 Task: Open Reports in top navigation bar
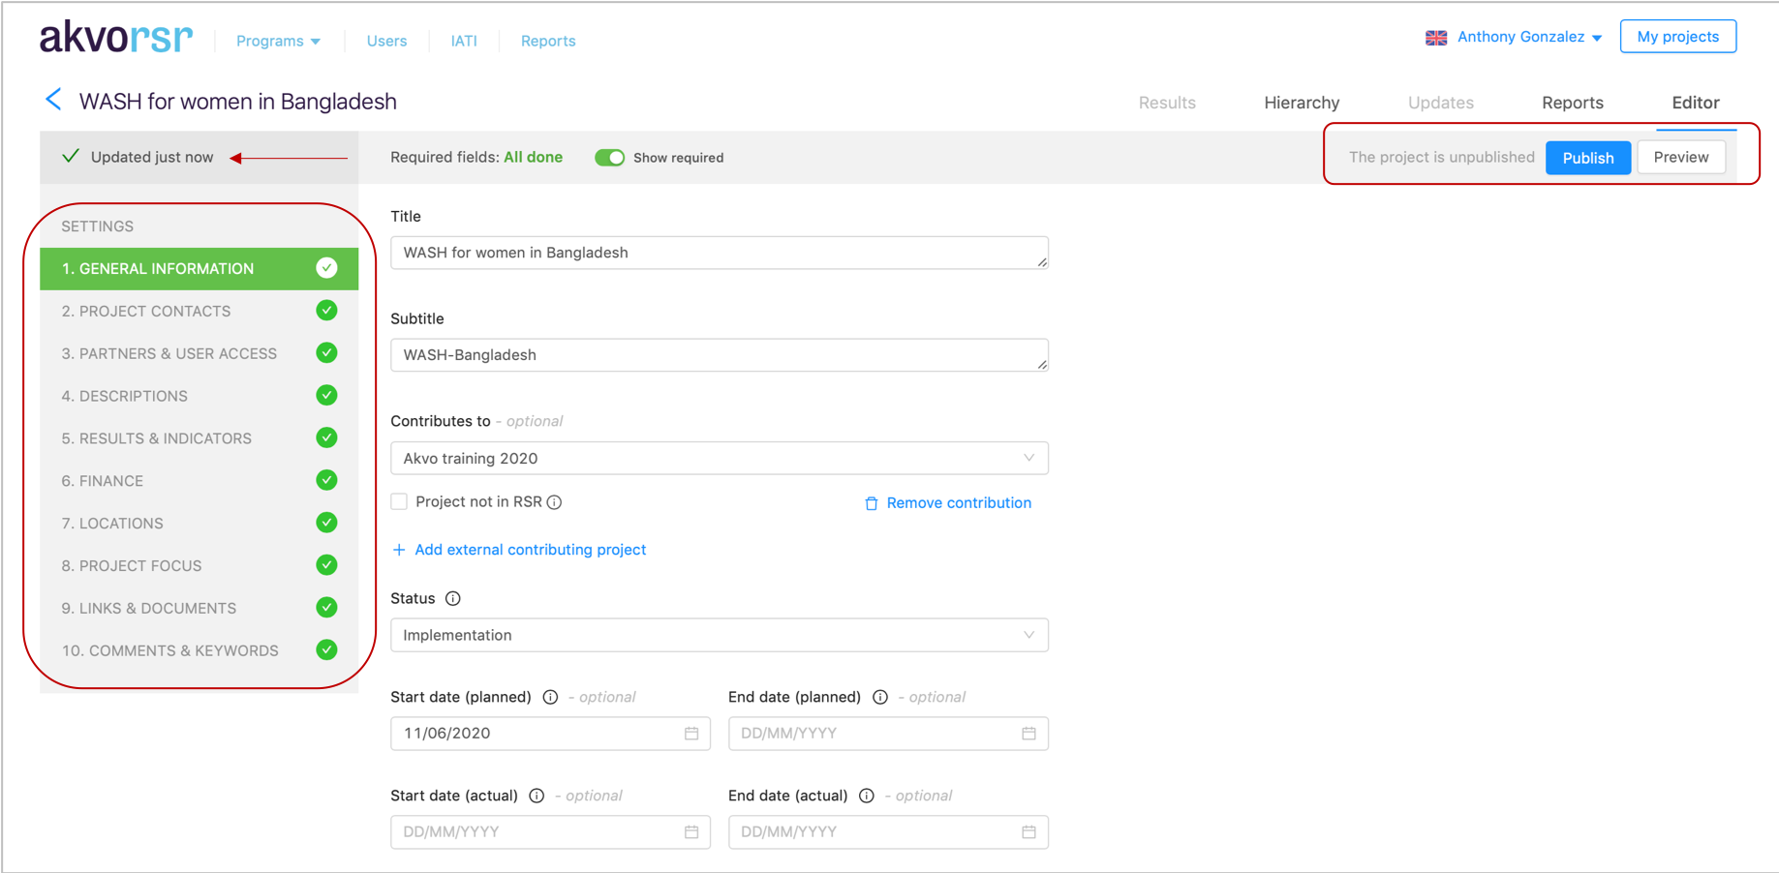pyautogui.click(x=548, y=41)
